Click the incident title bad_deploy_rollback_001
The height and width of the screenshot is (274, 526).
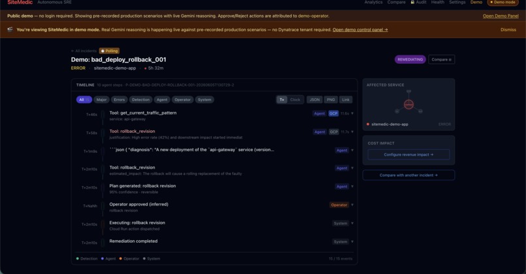tap(118, 59)
